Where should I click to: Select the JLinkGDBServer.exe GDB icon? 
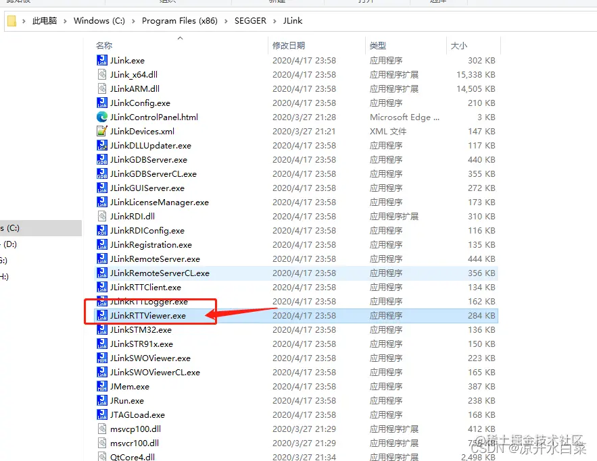click(x=102, y=159)
